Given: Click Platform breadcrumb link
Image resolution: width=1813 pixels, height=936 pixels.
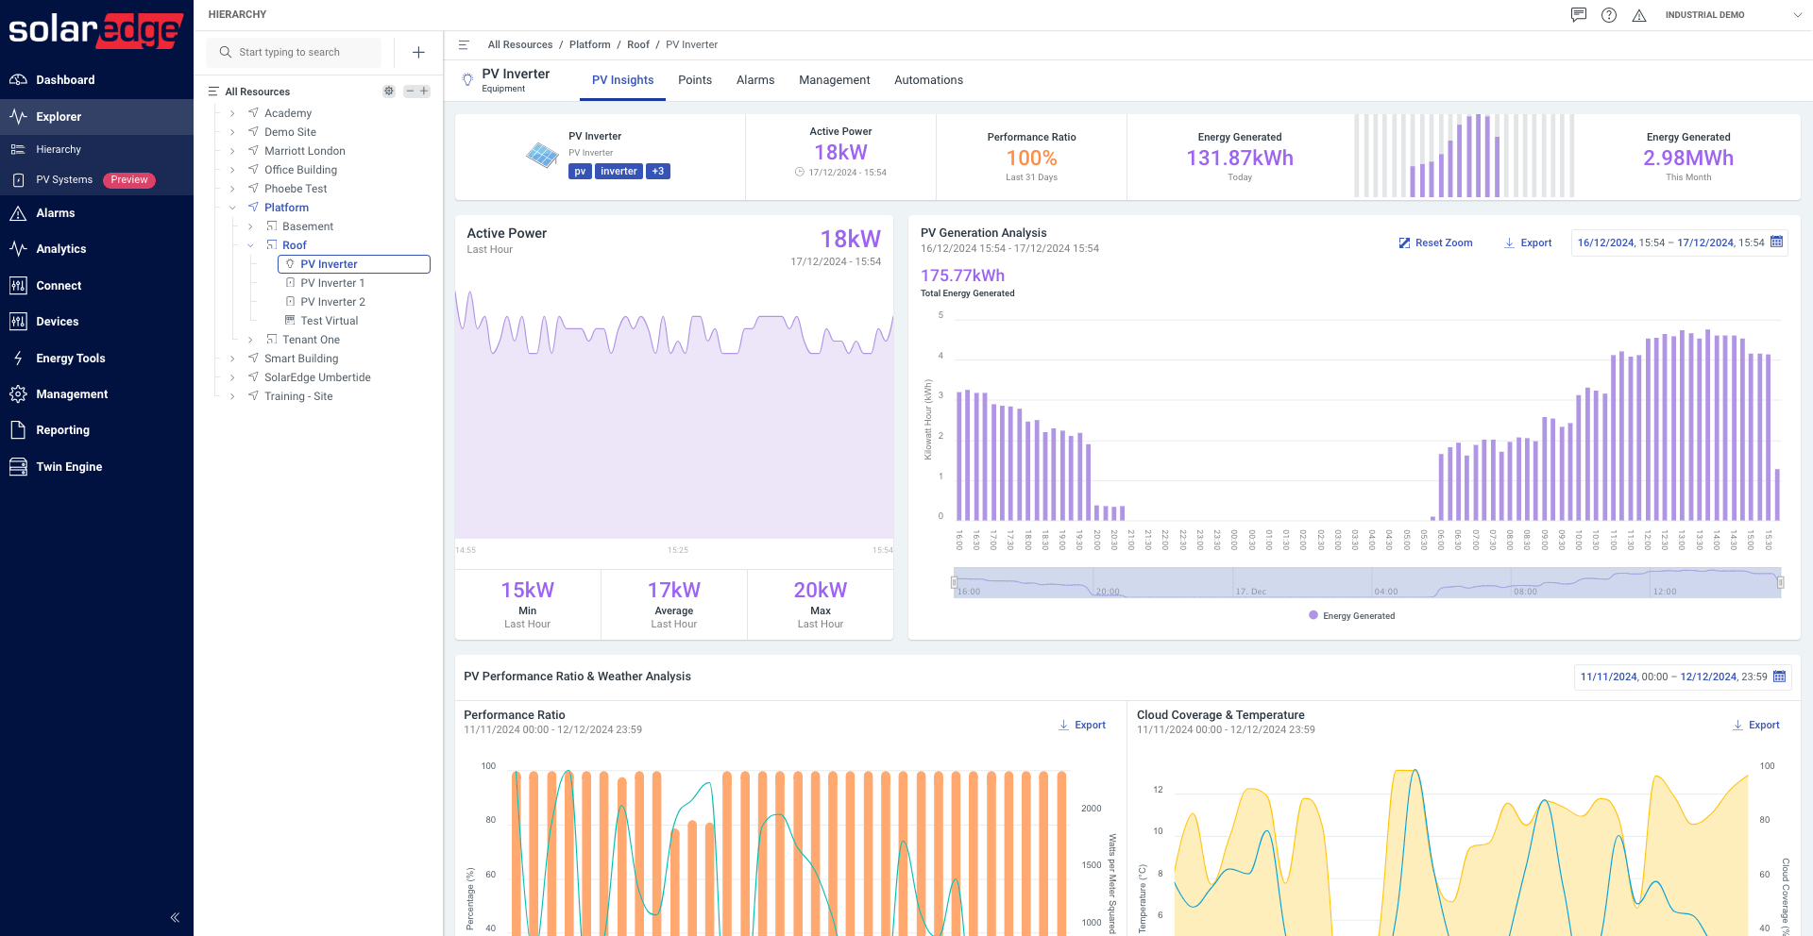Looking at the screenshot, I should [590, 45].
